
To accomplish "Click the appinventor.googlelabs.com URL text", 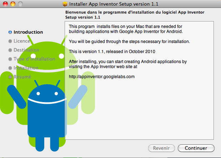I will [102, 77].
